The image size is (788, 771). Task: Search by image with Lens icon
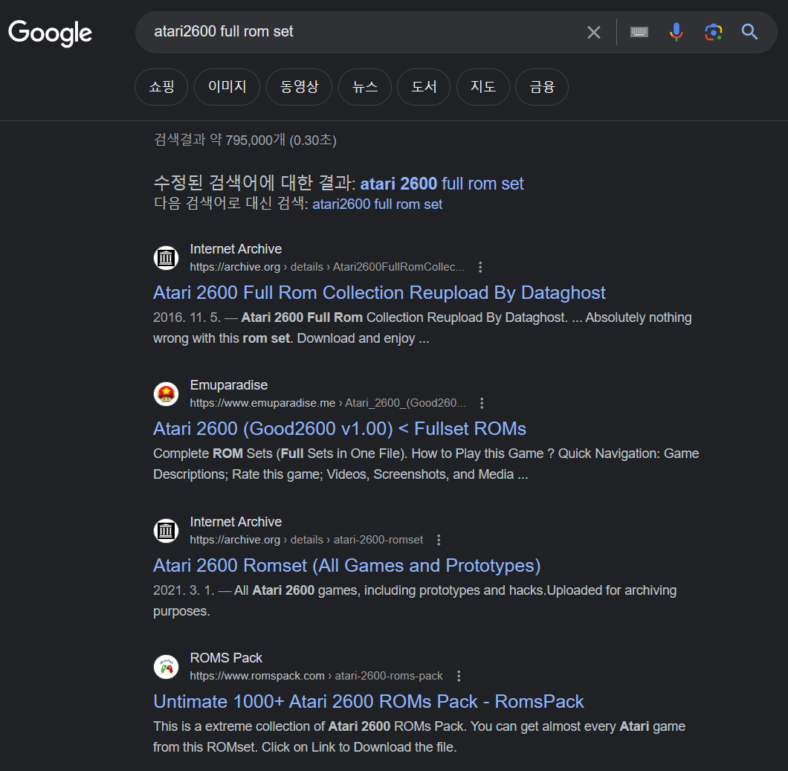[713, 32]
